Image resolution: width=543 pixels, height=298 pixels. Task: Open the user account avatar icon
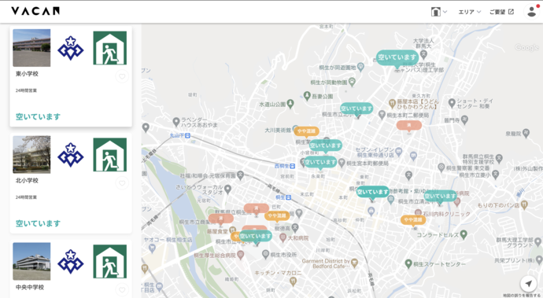pos(531,12)
